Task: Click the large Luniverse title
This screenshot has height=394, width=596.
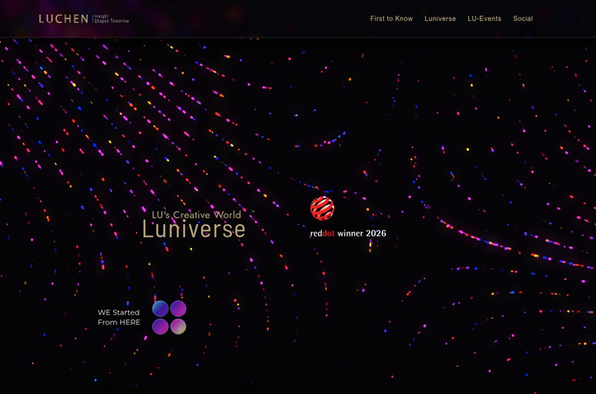Action: (194, 229)
